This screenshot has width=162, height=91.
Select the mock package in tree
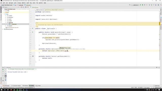click(10, 19)
